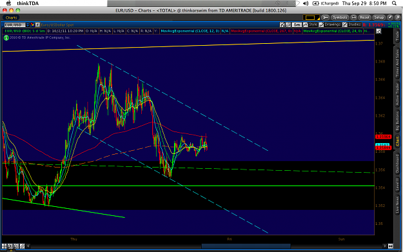Screen dimensions: 403x252
Task: Click the cyan price label on axis
Action: coord(382,145)
